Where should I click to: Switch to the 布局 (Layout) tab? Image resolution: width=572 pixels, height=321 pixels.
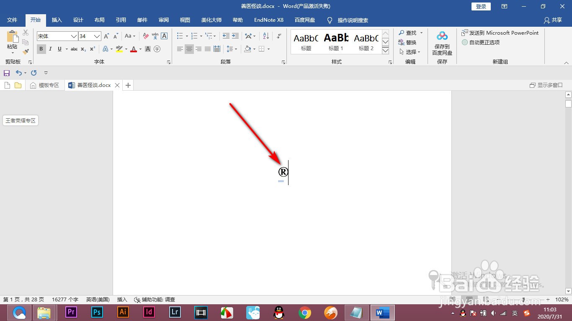(x=100, y=20)
